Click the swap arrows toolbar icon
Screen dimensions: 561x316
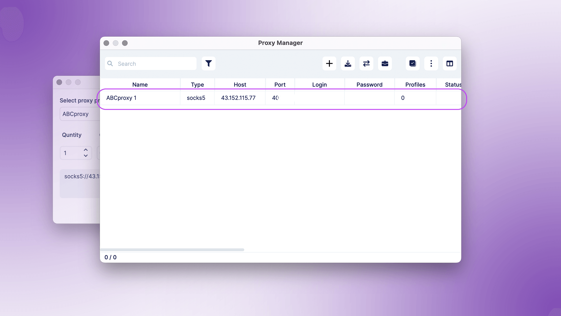click(x=366, y=63)
